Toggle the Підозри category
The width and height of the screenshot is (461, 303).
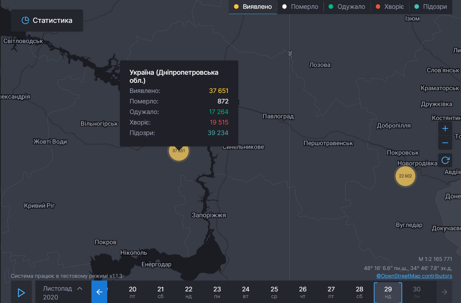coord(431,7)
